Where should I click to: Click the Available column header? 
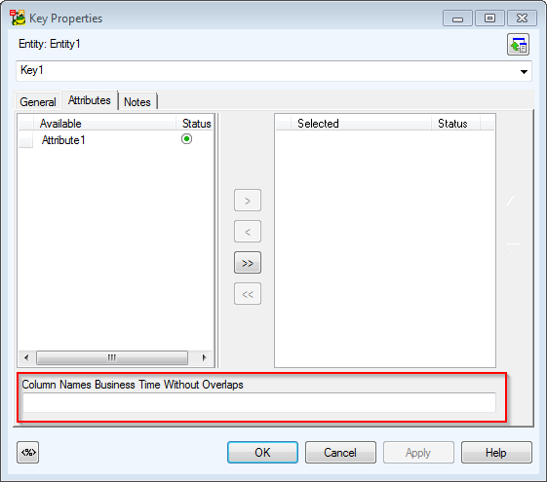click(104, 124)
